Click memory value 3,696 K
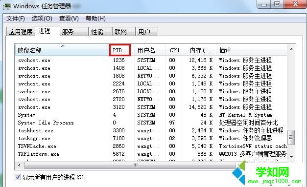 tap(202, 138)
